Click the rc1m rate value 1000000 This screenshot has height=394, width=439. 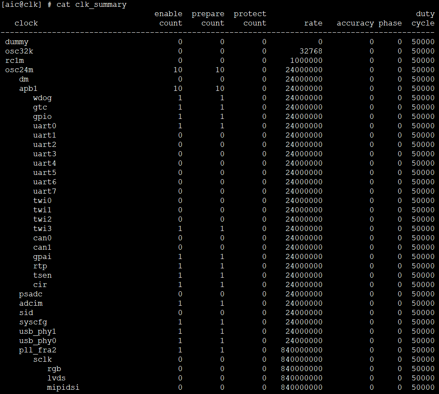(306, 60)
